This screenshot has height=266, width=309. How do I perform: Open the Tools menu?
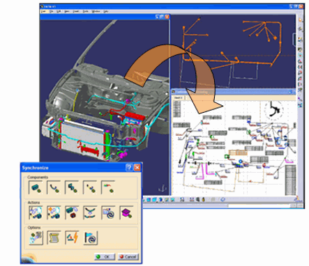pyautogui.click(x=86, y=11)
